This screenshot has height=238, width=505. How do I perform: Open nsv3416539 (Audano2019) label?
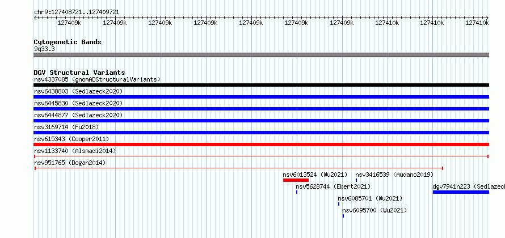tap(394, 175)
